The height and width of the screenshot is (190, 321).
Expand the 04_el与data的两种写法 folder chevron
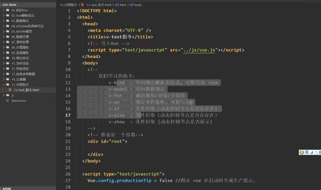click(x=4, y=26)
